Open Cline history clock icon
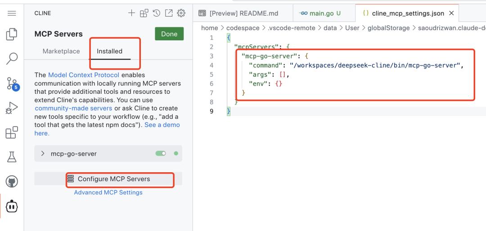This screenshot has width=486, height=231. 156,13
